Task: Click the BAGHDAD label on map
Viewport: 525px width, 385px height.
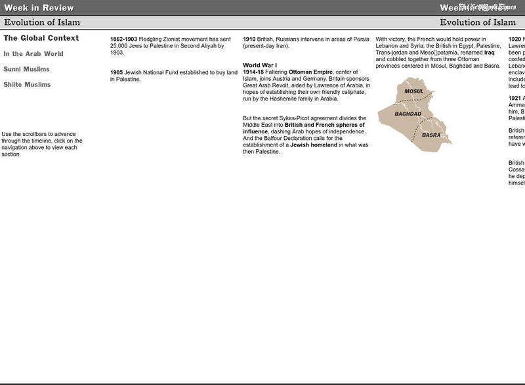Action: [408, 114]
